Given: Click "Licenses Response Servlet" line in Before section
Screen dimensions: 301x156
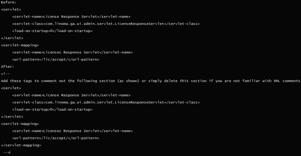Looking at the screenshot, I should pyautogui.click(x=72, y=52).
